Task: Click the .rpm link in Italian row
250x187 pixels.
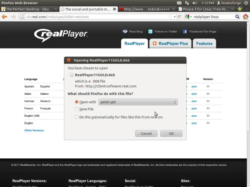Action: click(194, 94)
